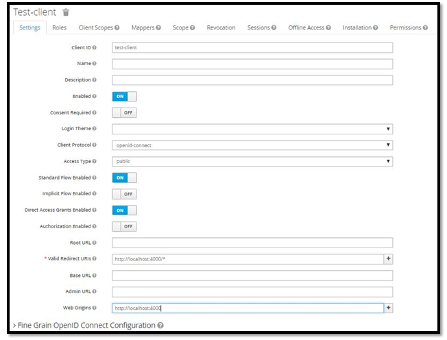Image resolution: width=447 pixels, height=340 pixels.
Task: Click help icon beside Root URL label
Action: [94, 243]
